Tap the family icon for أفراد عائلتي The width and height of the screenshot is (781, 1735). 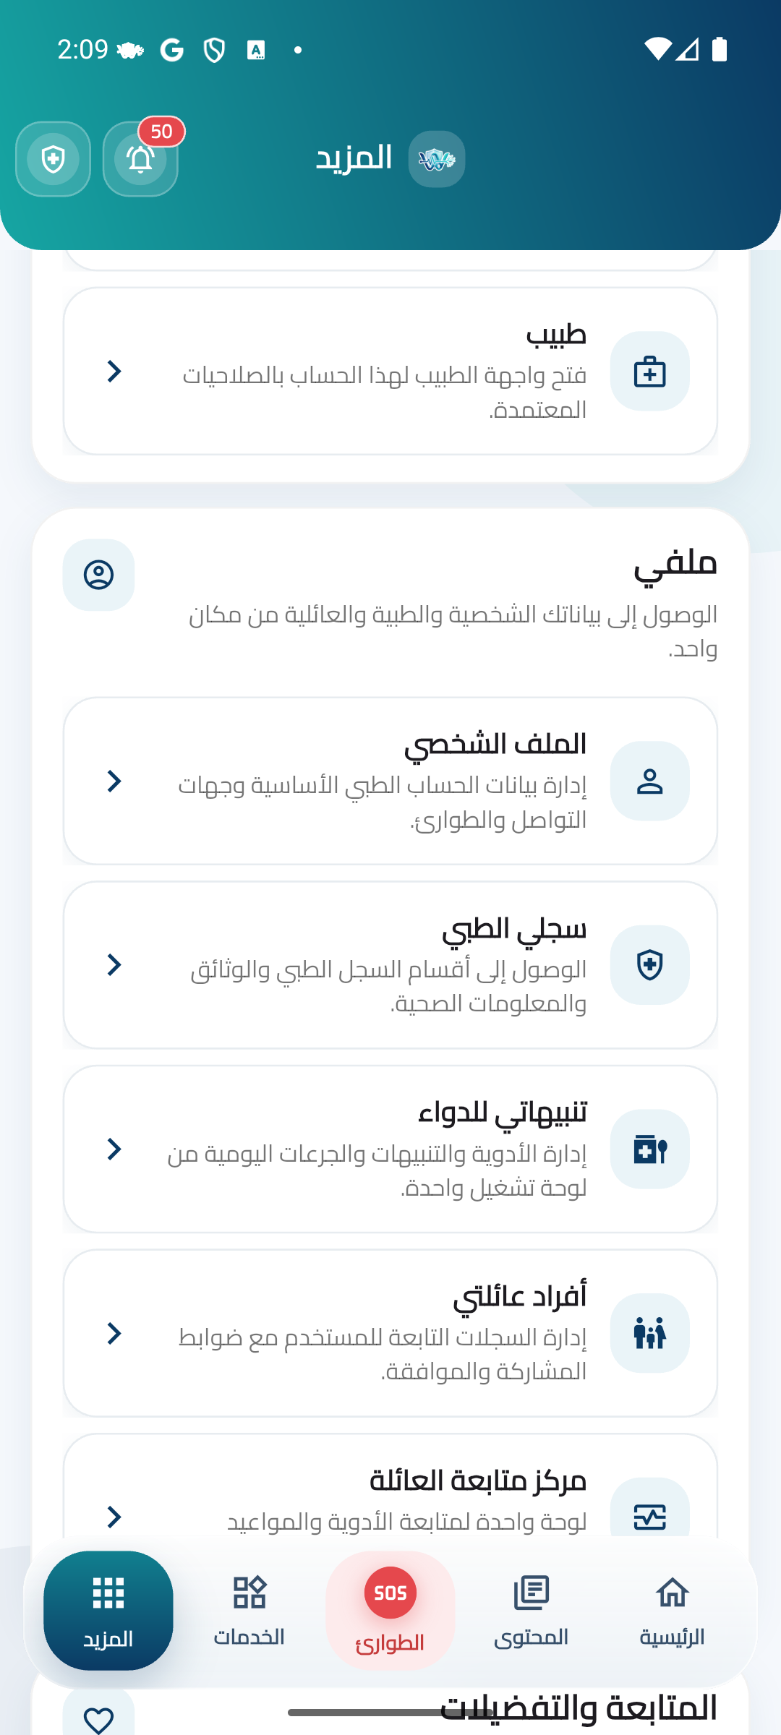click(649, 1333)
